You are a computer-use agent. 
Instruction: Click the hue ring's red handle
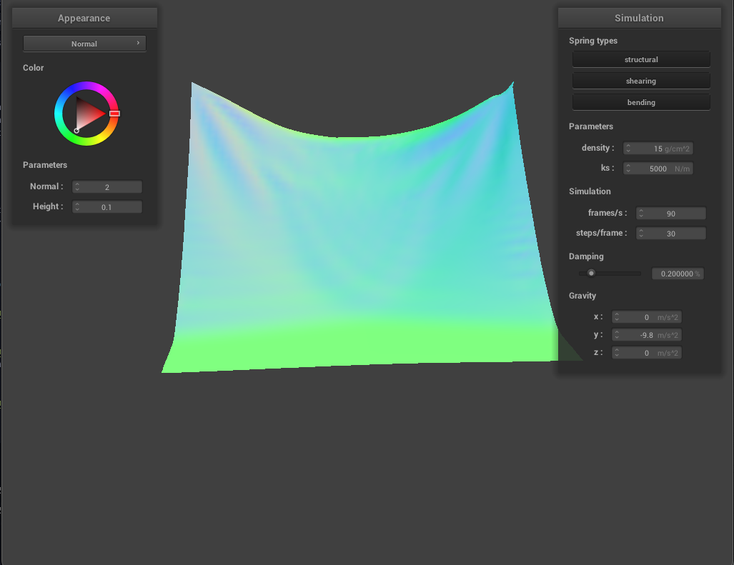tap(114, 113)
